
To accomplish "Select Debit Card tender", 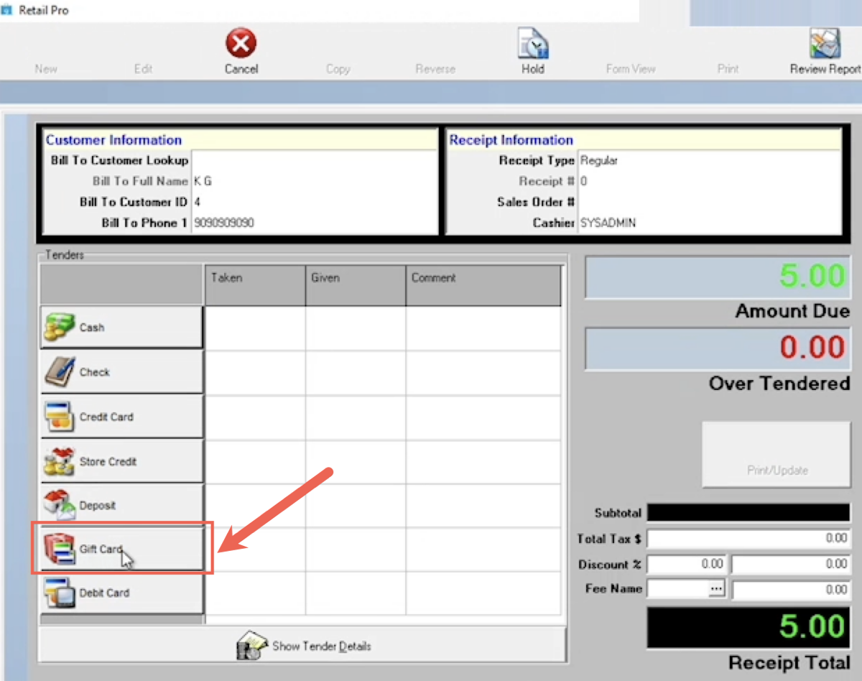I will click(122, 593).
